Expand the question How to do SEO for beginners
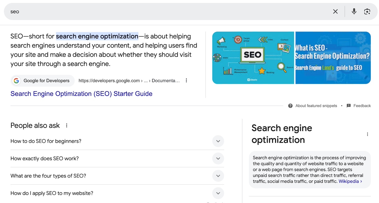 (x=218, y=141)
